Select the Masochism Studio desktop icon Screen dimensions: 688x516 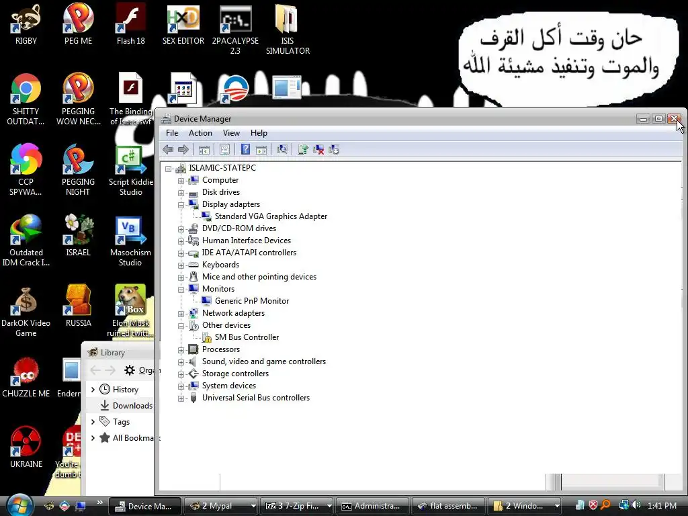[x=130, y=241]
